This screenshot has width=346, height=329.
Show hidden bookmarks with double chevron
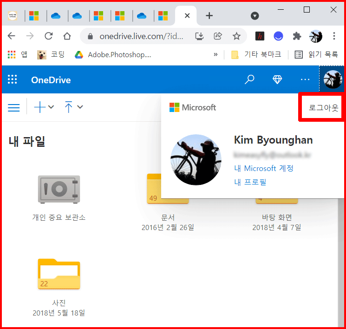pos(215,54)
